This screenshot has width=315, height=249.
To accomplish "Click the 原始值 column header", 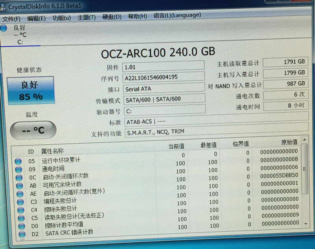I will pos(289,142).
